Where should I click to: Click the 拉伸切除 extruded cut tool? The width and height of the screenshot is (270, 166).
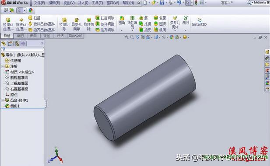point(64,24)
